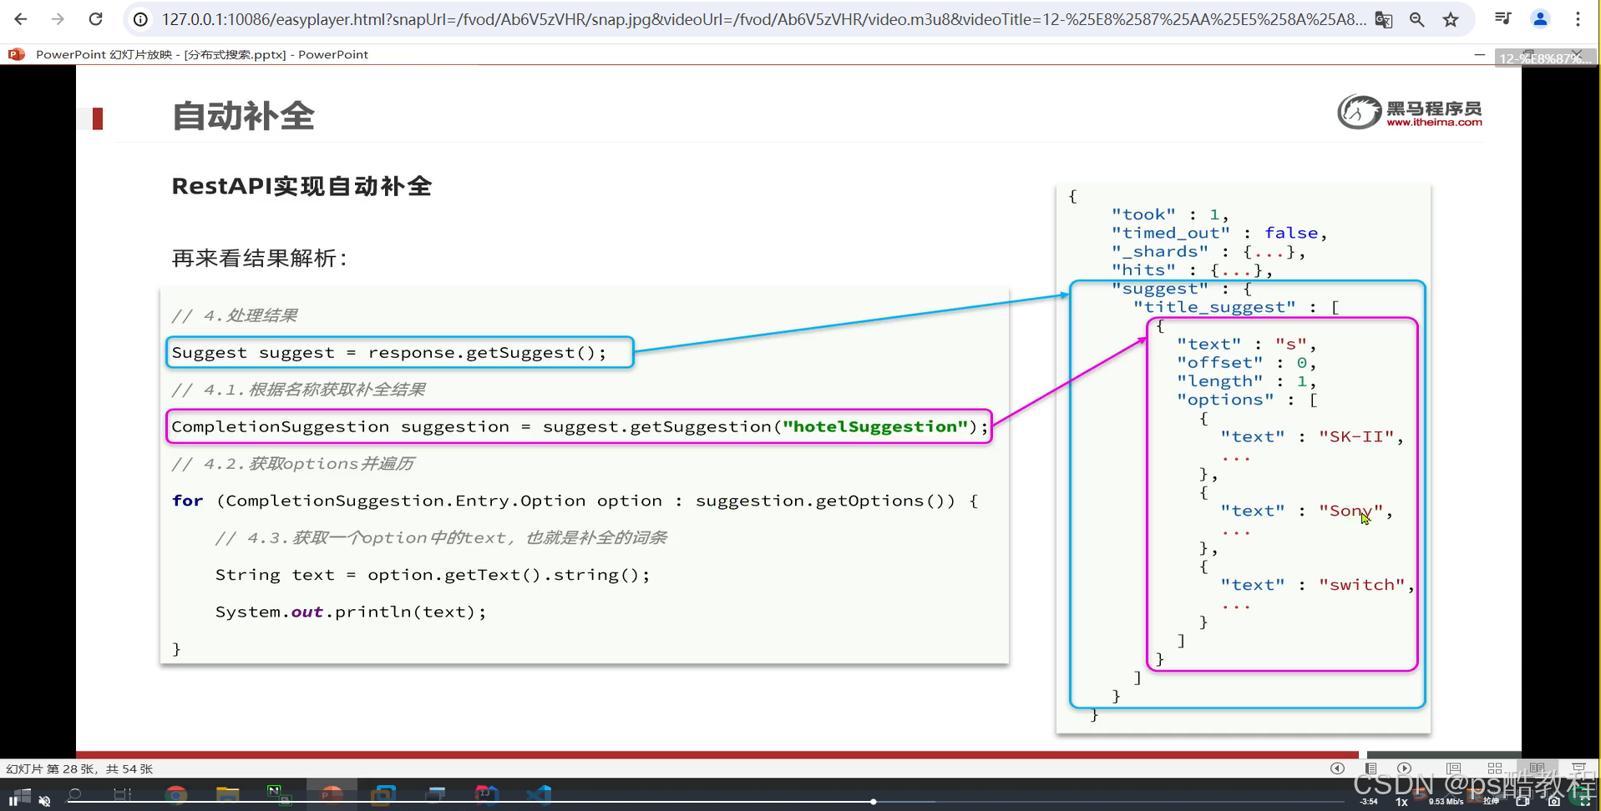Open the VMware taskbar icon
This screenshot has width=1601, height=811.
pos(383,794)
